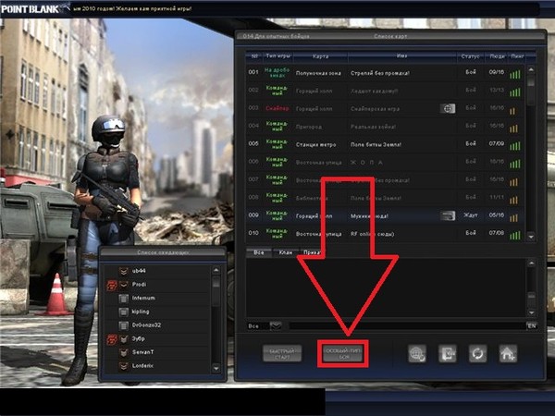This screenshot has width=555, height=416.
Task: Select player DrGonzo32 in waiting list
Action: pos(157,325)
